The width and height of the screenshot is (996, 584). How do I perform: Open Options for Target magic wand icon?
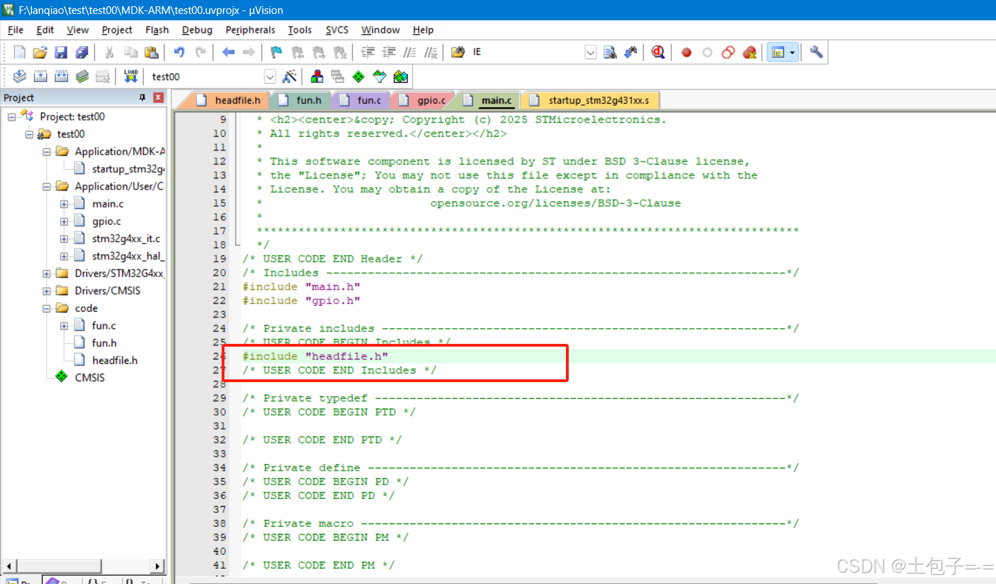(290, 77)
